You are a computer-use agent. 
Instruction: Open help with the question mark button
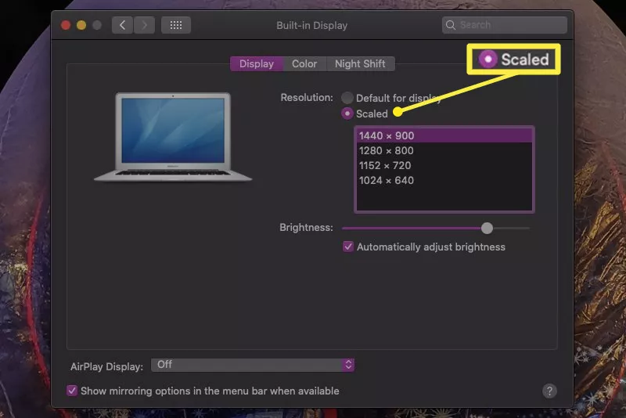click(549, 391)
